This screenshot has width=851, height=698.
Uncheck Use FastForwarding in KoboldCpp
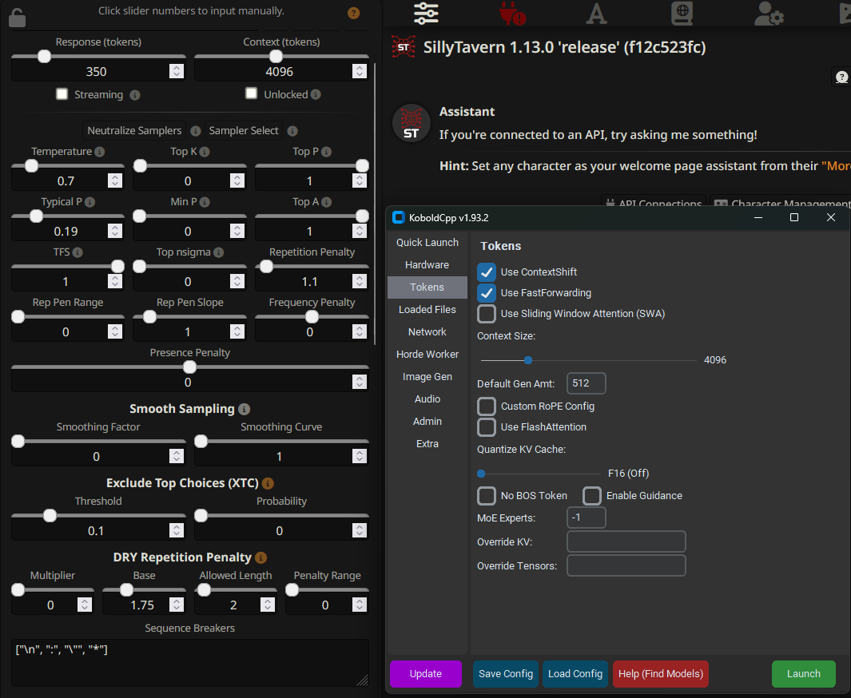pos(487,293)
